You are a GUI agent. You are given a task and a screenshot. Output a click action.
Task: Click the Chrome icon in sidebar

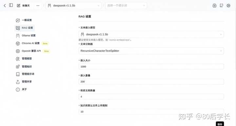(x=18, y=43)
